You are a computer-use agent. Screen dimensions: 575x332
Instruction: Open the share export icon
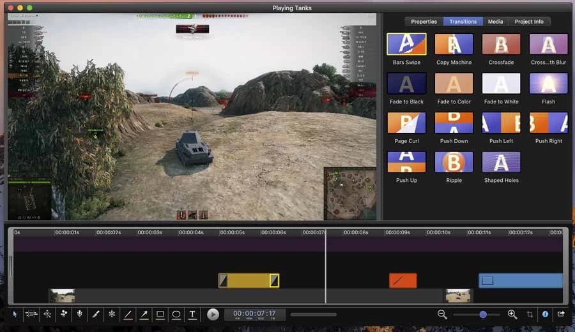coord(561,314)
